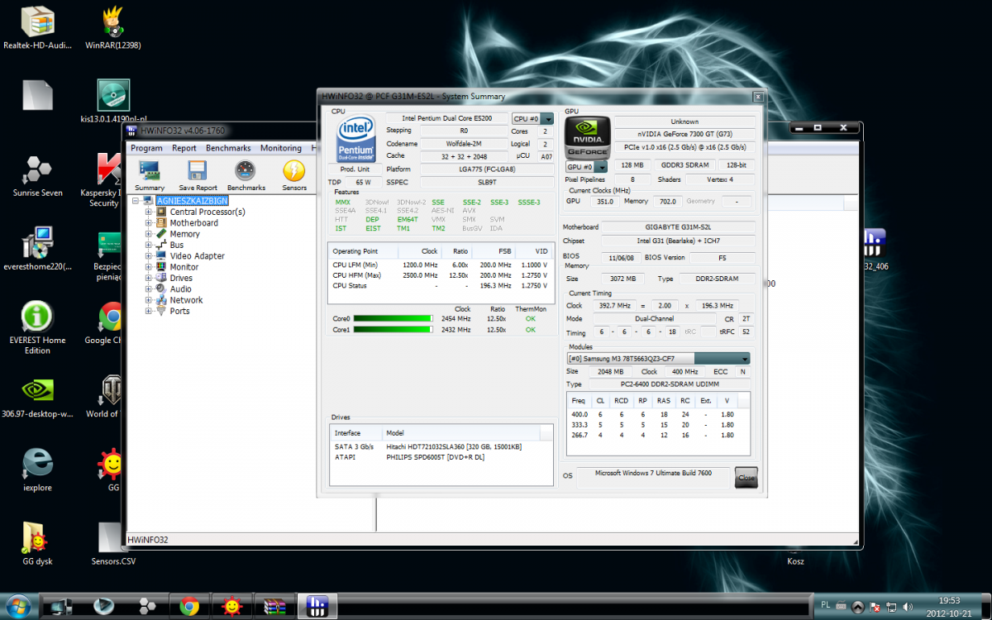Click the Model column header in Drives
Viewport: 992px width, 620px height.
coord(460,433)
